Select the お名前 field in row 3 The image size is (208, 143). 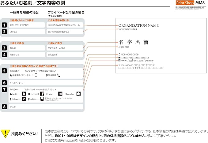(27, 48)
